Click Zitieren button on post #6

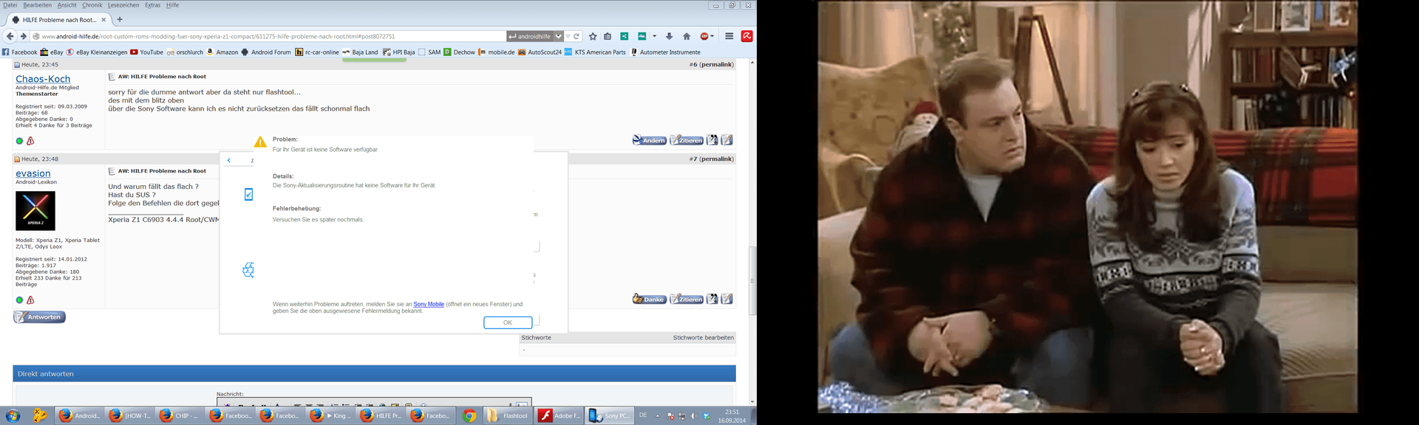[687, 140]
